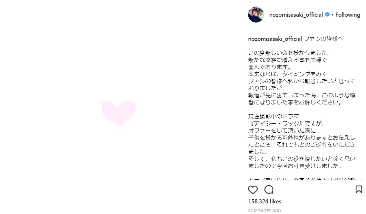Screen dimensions: 366x214
Task: Save the post with the bookmark icon
Action: coord(359,190)
